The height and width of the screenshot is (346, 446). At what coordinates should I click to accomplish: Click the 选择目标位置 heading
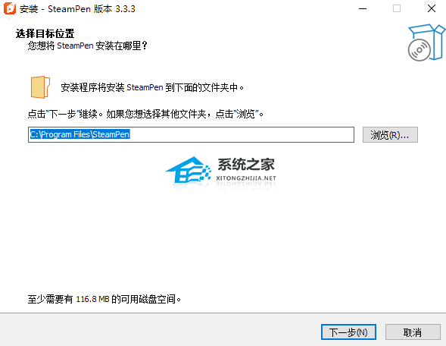(x=45, y=33)
